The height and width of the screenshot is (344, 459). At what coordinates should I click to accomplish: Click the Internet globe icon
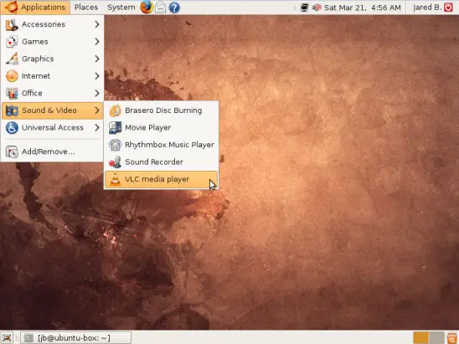[12, 76]
